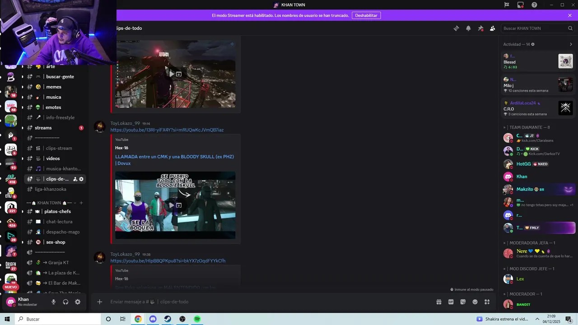
Task: Toggle microphone mute in user panel
Action: pos(53,302)
